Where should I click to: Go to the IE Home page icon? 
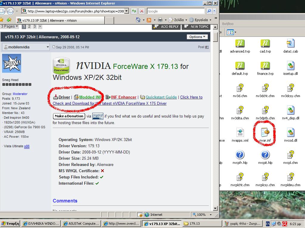point(138,20)
